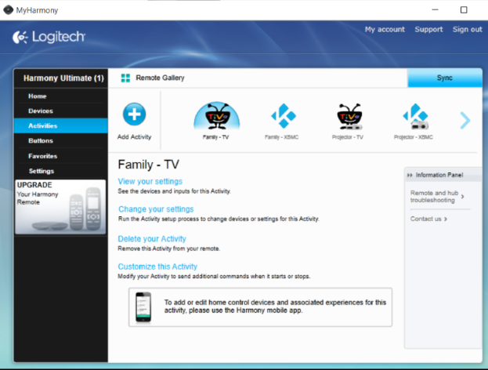Open Change your settings link
This screenshot has height=370, width=488.
point(156,209)
